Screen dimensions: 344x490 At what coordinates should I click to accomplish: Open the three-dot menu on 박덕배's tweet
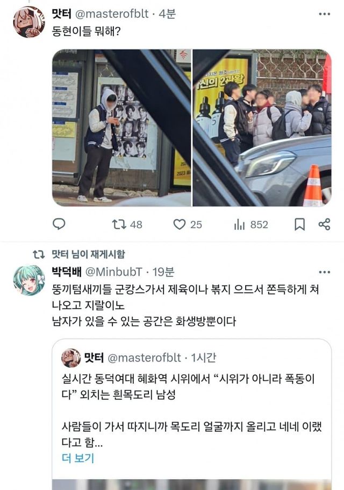click(324, 272)
